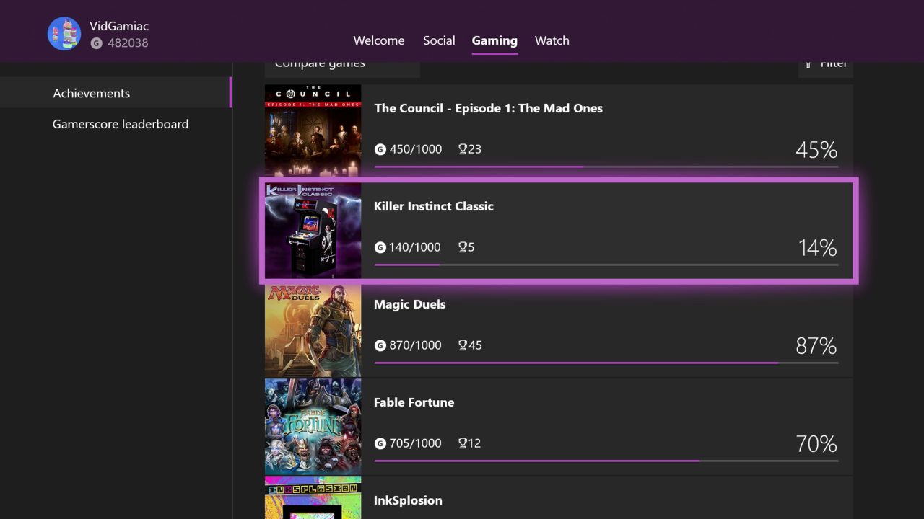Open The Council cover art thumbnail
Viewport: 924px width, 519px height.
coord(313,130)
